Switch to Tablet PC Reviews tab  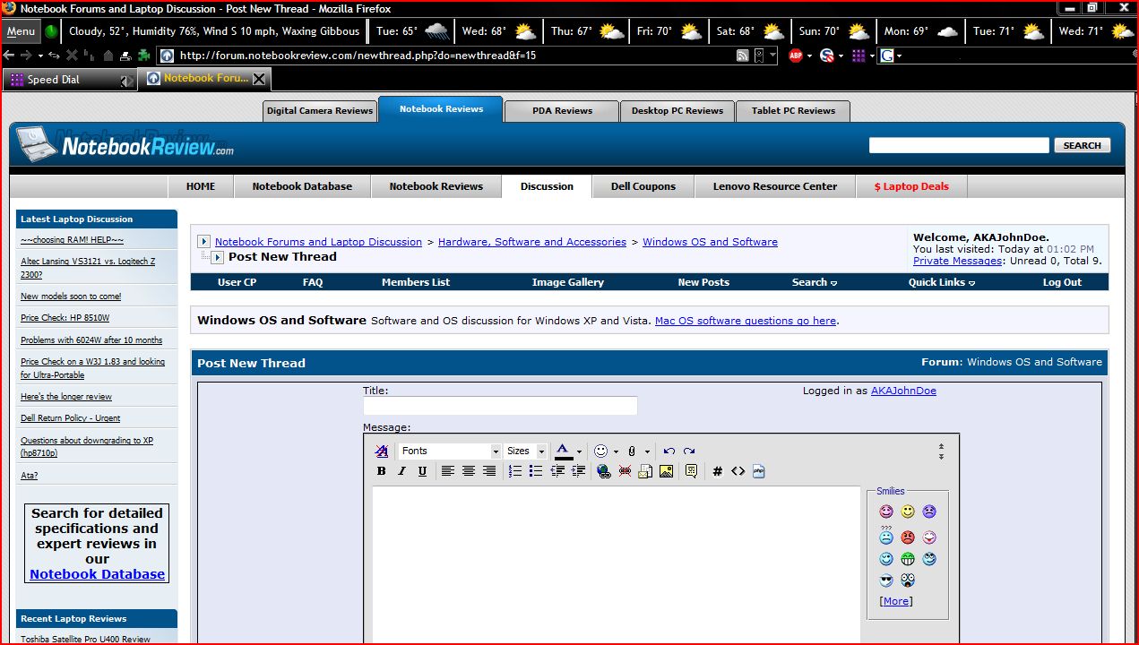pyautogui.click(x=792, y=111)
